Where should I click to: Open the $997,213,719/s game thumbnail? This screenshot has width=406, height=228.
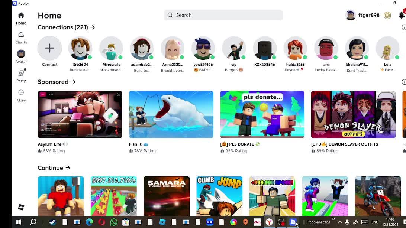click(114, 196)
